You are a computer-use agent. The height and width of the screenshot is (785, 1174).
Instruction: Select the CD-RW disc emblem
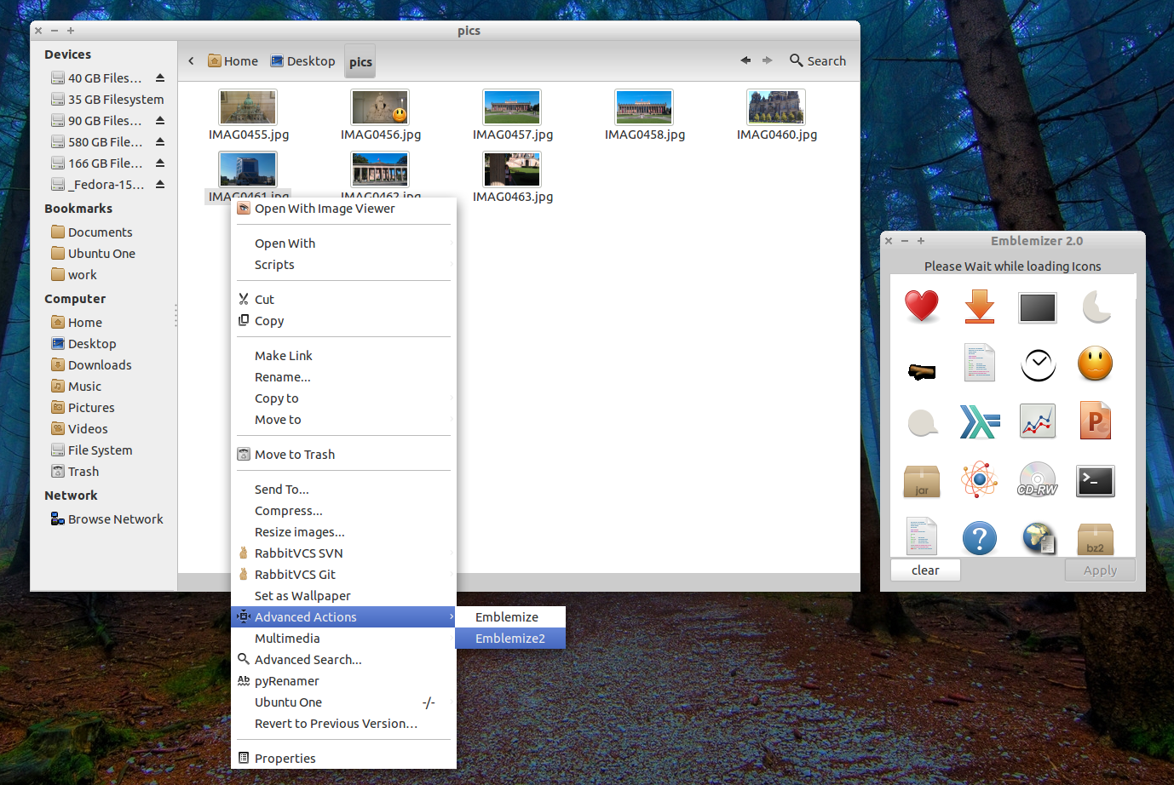[x=1037, y=479]
